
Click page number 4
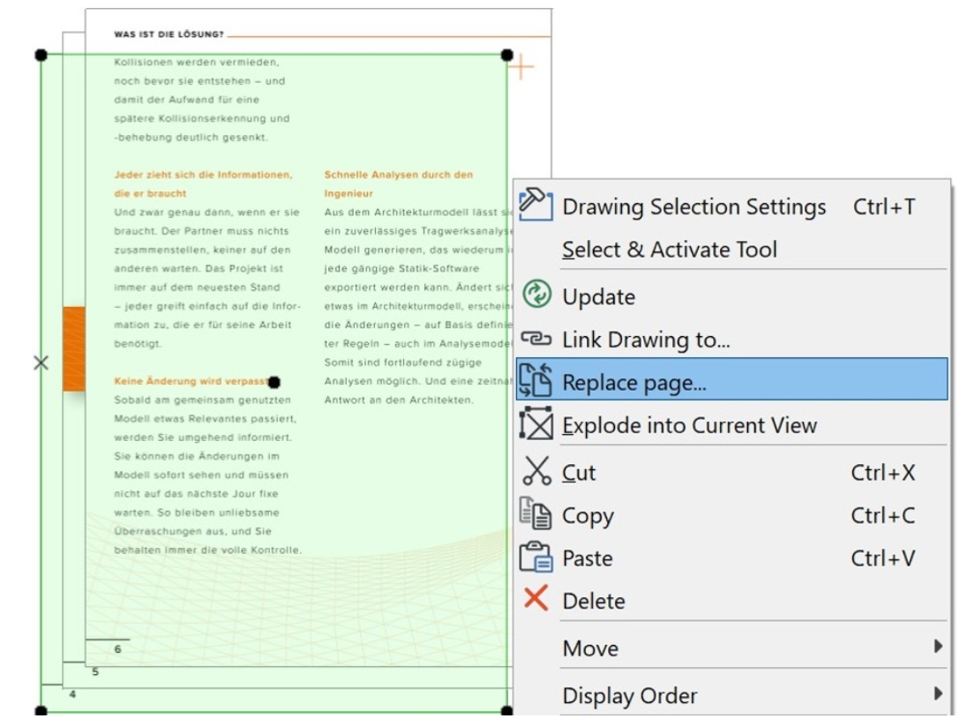pos(72,694)
